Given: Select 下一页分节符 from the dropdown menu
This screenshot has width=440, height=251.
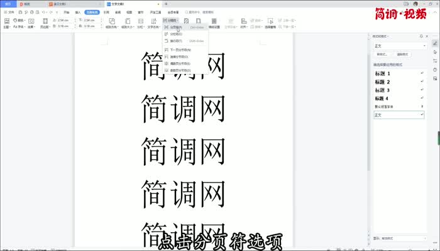Looking at the screenshot, I should click(x=180, y=49).
